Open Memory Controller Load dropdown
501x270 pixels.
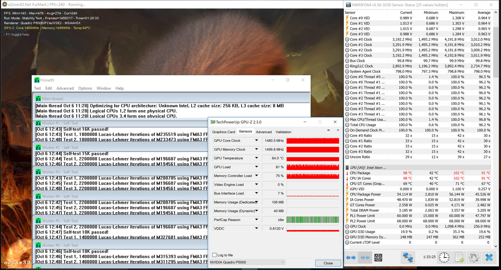point(257,176)
